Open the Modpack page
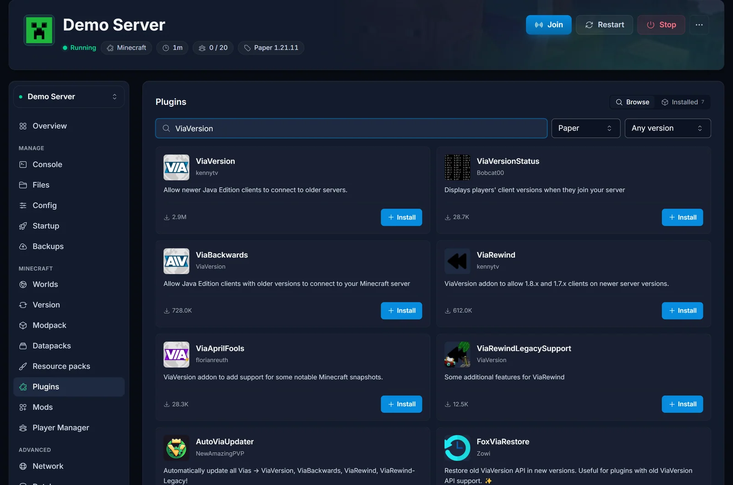The image size is (733, 485). pos(69,325)
